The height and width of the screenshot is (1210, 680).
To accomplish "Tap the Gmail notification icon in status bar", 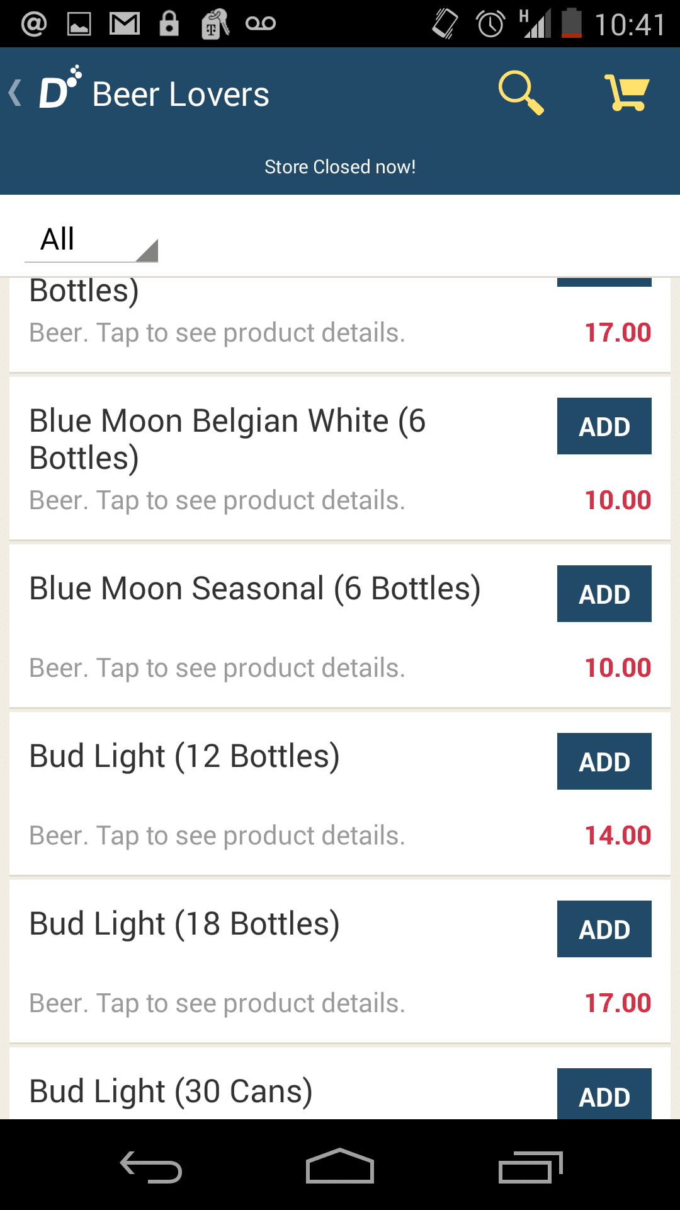I will (x=124, y=24).
